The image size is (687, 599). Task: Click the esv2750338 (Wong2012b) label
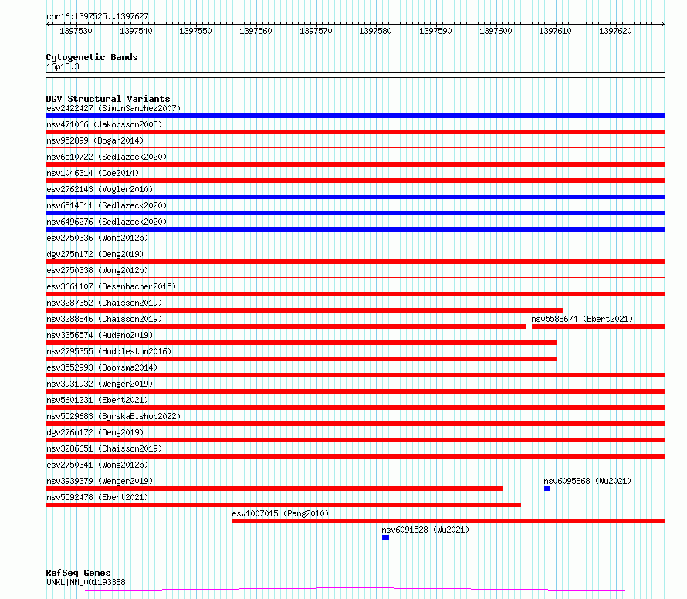pyautogui.click(x=97, y=270)
